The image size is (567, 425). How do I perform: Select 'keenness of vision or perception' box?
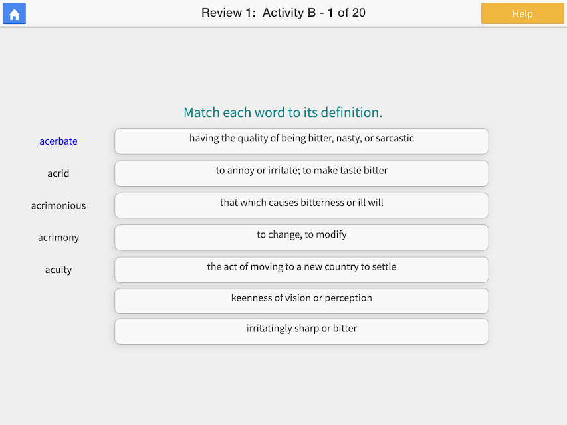point(302,301)
